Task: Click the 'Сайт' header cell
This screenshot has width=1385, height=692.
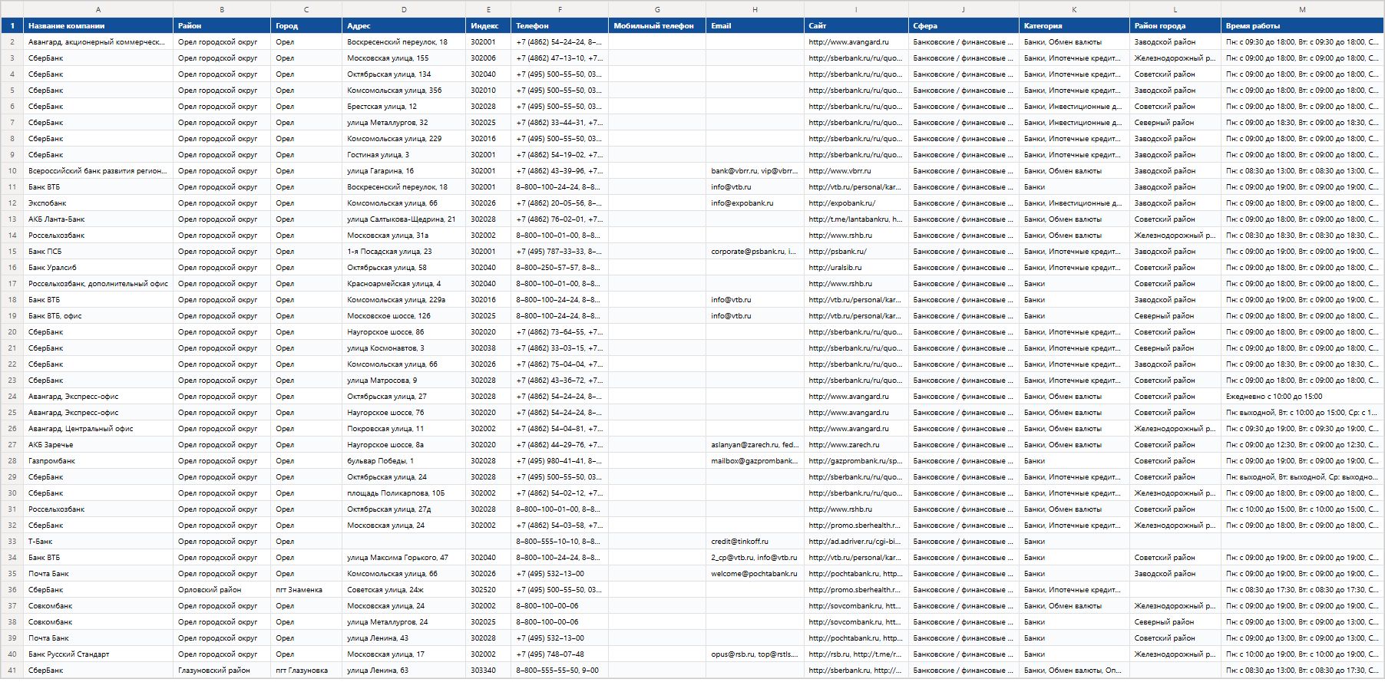Action: coord(856,26)
